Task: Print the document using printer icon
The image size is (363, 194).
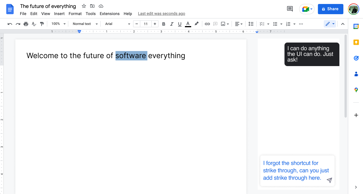Action: coord(26,24)
